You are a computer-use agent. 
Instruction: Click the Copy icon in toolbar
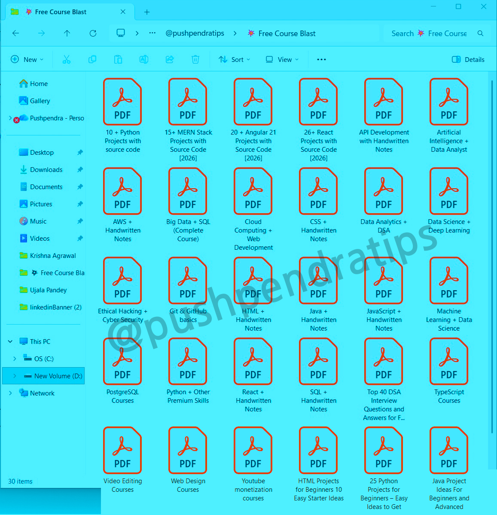click(92, 59)
